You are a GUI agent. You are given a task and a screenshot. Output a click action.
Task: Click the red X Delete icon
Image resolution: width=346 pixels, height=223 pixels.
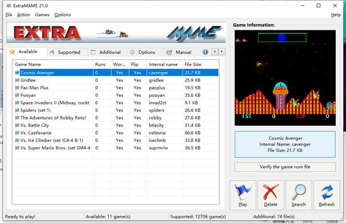pos(270,192)
